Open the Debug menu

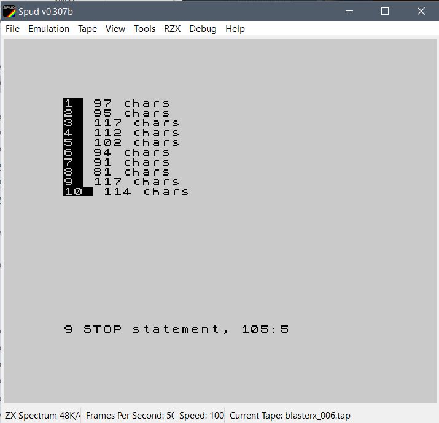point(203,29)
